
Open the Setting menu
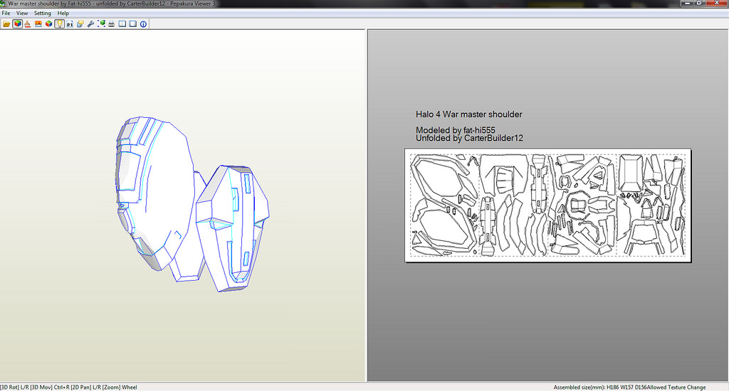(x=42, y=13)
